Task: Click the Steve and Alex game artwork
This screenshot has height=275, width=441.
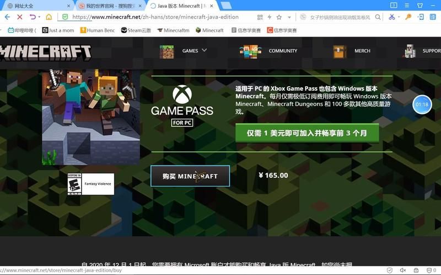Action: click(x=91, y=117)
